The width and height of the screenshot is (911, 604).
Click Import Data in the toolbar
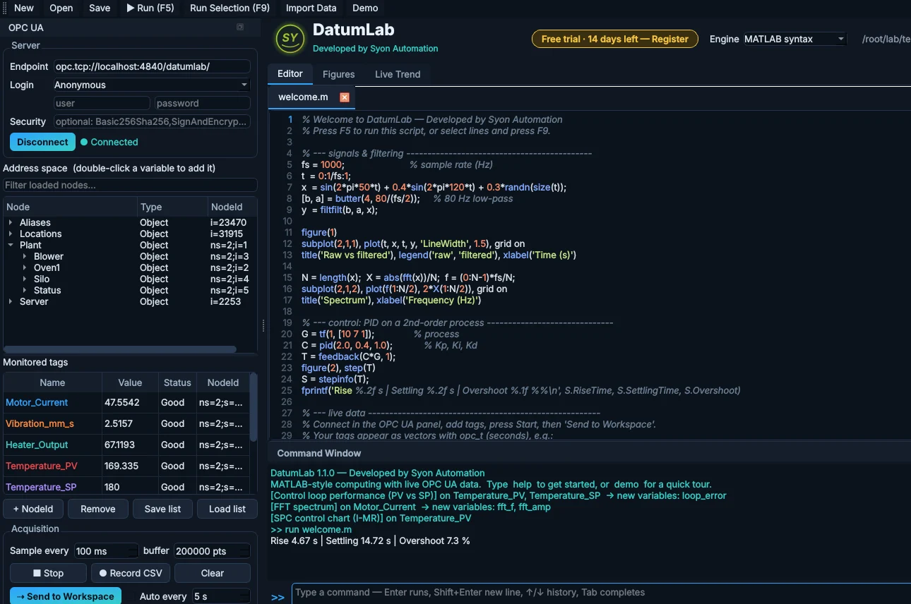click(x=311, y=8)
